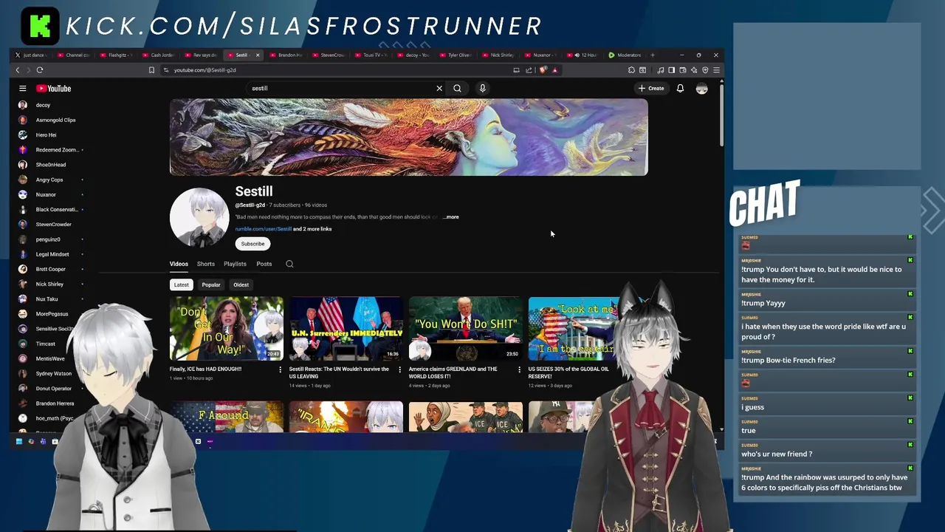Click chat message 'who's ur new friend ?'
The image size is (945, 532).
click(777, 454)
